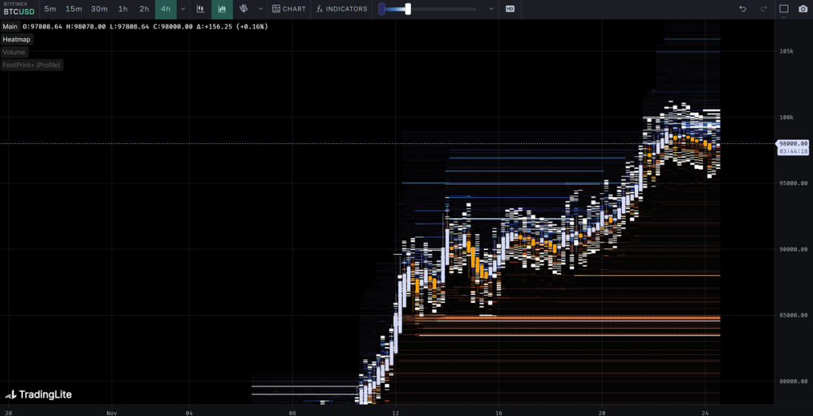This screenshot has width=813, height=416.
Task: Open the heatmap slider options dropdown
Action: (x=491, y=9)
